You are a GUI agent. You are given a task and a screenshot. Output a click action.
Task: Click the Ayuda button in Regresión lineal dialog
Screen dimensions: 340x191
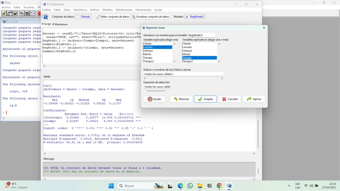coord(154,99)
